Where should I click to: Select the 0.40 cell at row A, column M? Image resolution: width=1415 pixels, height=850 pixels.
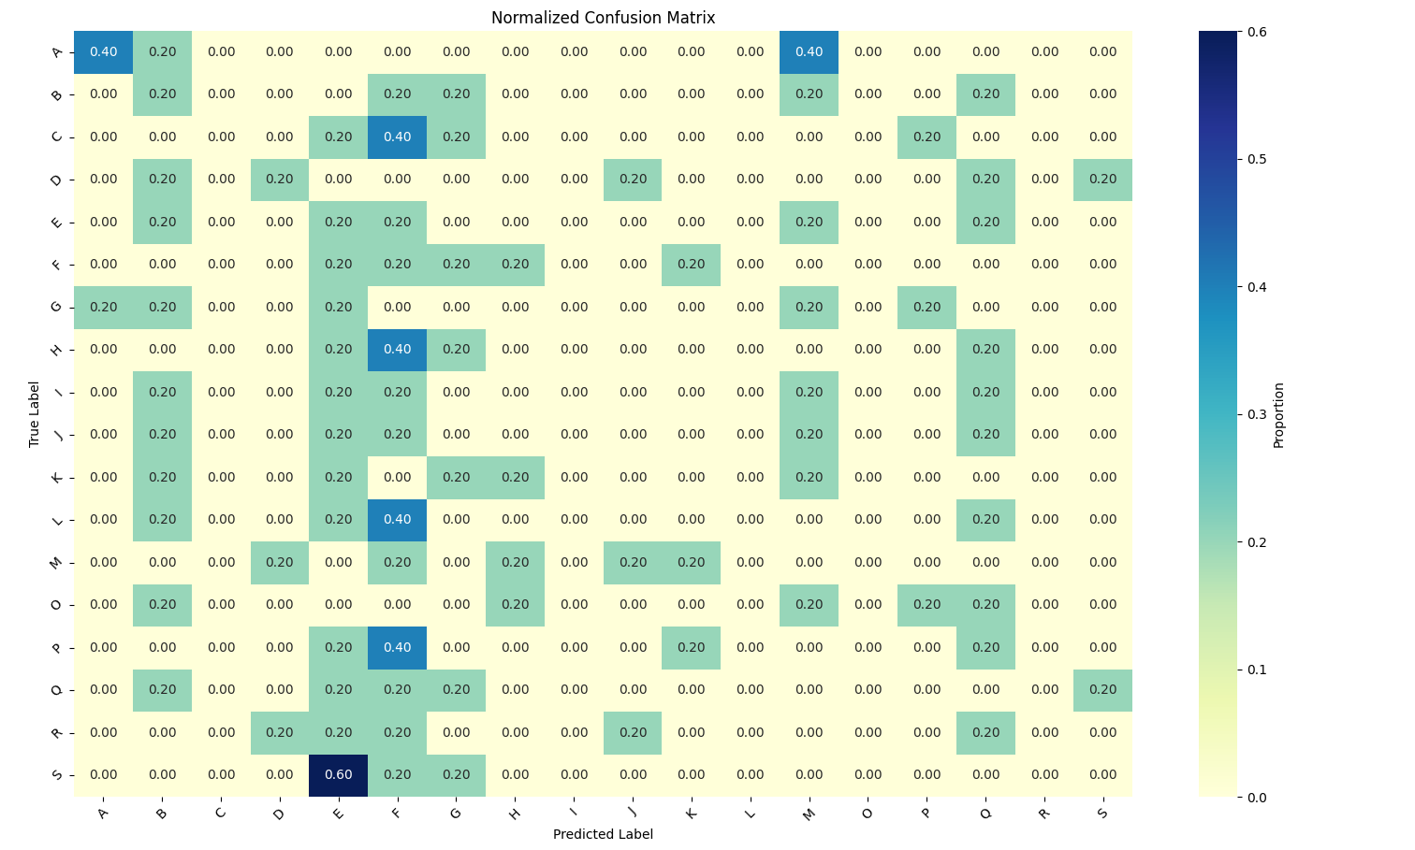tap(809, 52)
